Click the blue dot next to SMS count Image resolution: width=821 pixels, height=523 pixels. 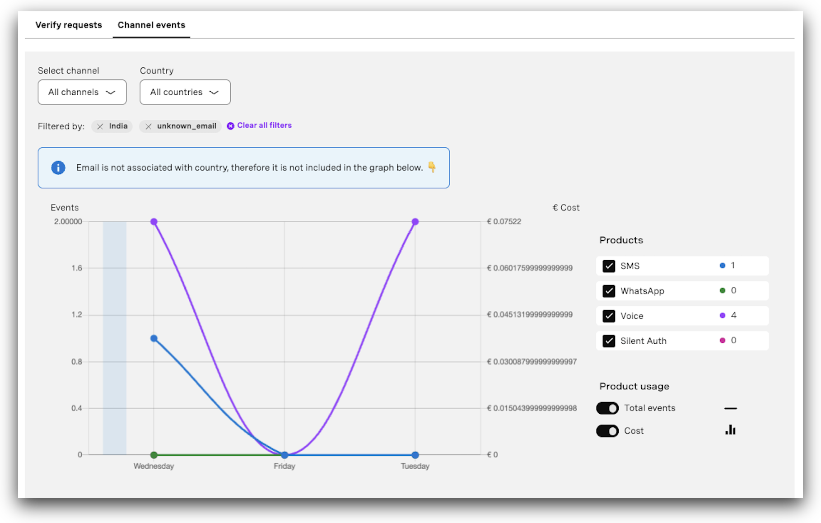(723, 266)
